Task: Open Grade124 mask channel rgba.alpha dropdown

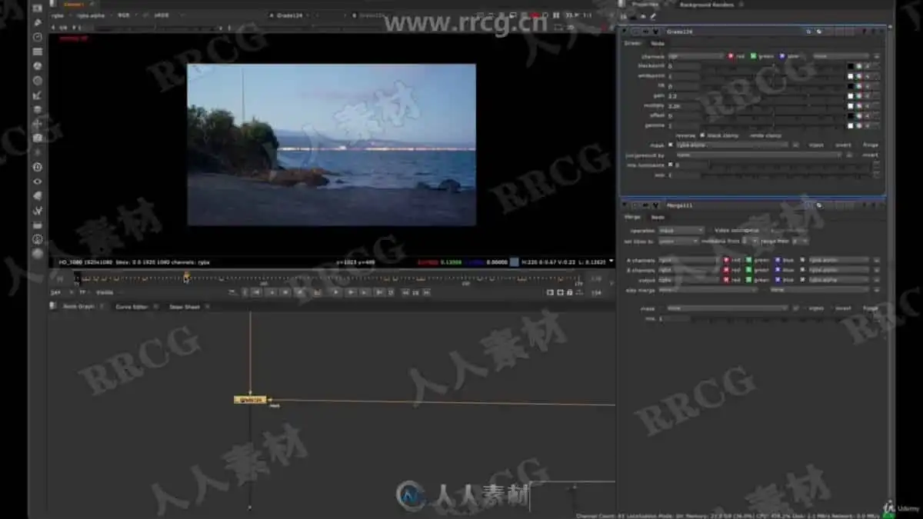Action: click(x=733, y=145)
